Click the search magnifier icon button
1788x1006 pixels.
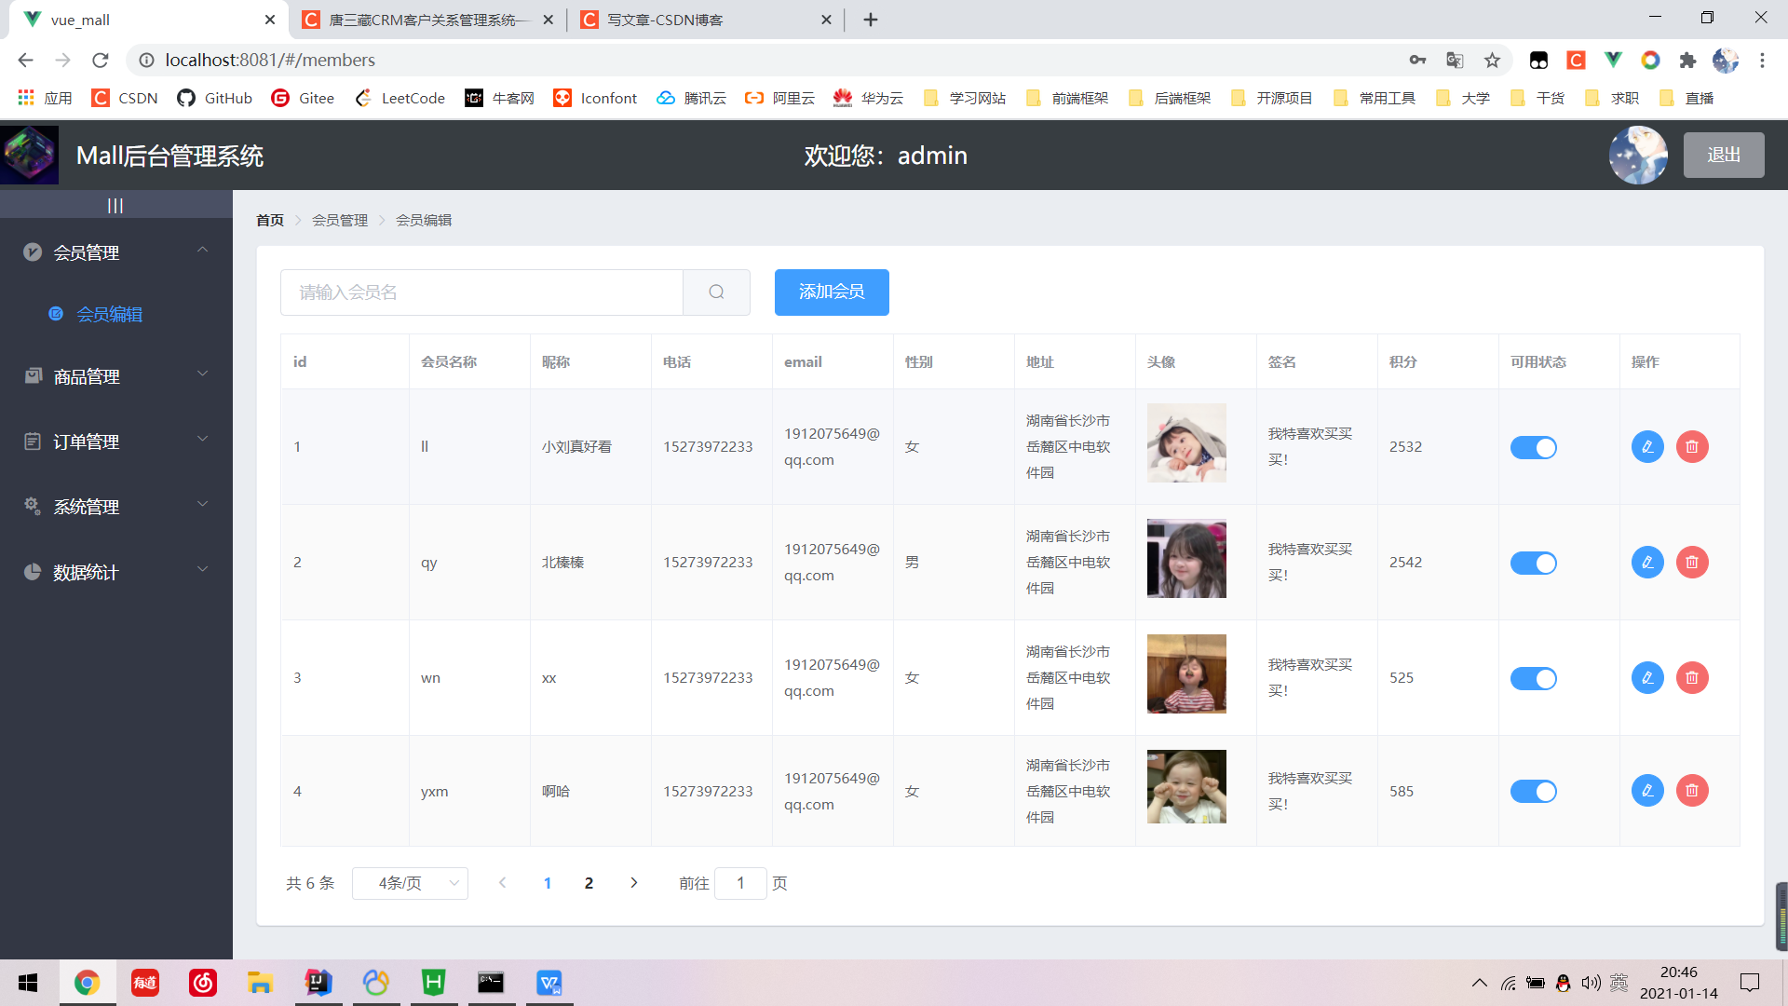point(716,292)
